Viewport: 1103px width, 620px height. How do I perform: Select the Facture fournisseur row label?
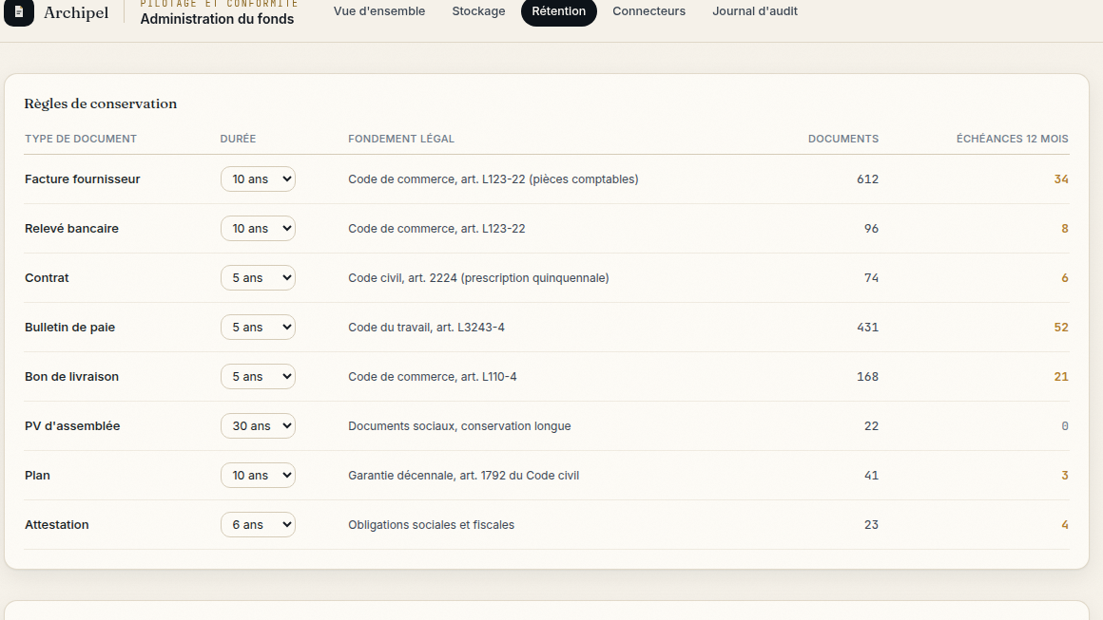click(x=83, y=179)
